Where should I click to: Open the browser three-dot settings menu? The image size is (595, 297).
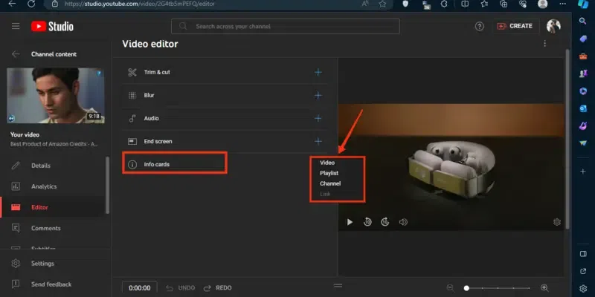pos(562,4)
